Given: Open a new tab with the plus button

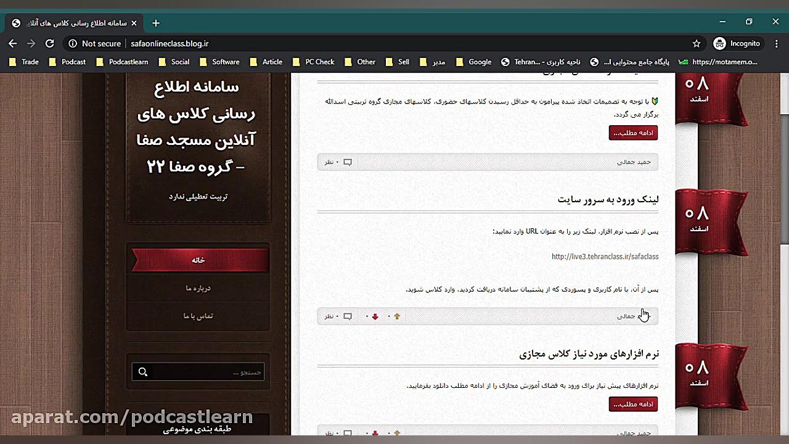Looking at the screenshot, I should pyautogui.click(x=155, y=23).
